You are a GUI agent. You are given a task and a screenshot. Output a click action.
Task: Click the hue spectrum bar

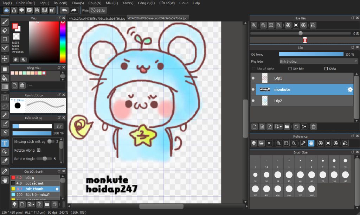[63, 42]
